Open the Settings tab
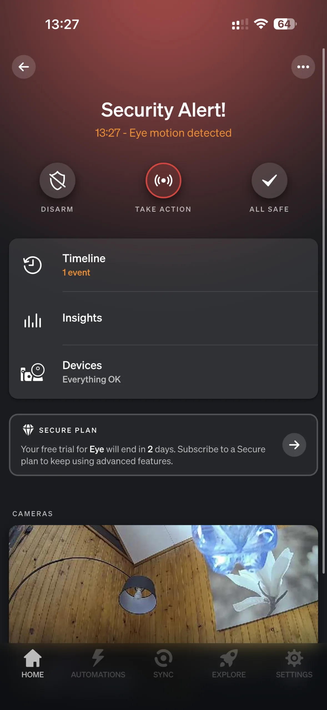This screenshot has width=327, height=710. pyautogui.click(x=294, y=664)
